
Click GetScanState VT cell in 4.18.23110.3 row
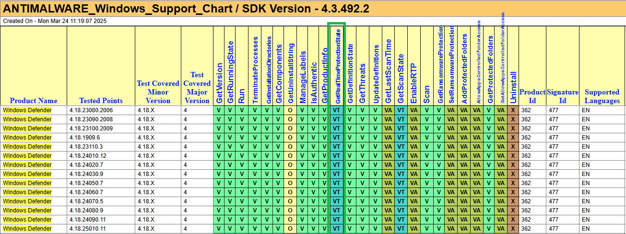click(402, 147)
